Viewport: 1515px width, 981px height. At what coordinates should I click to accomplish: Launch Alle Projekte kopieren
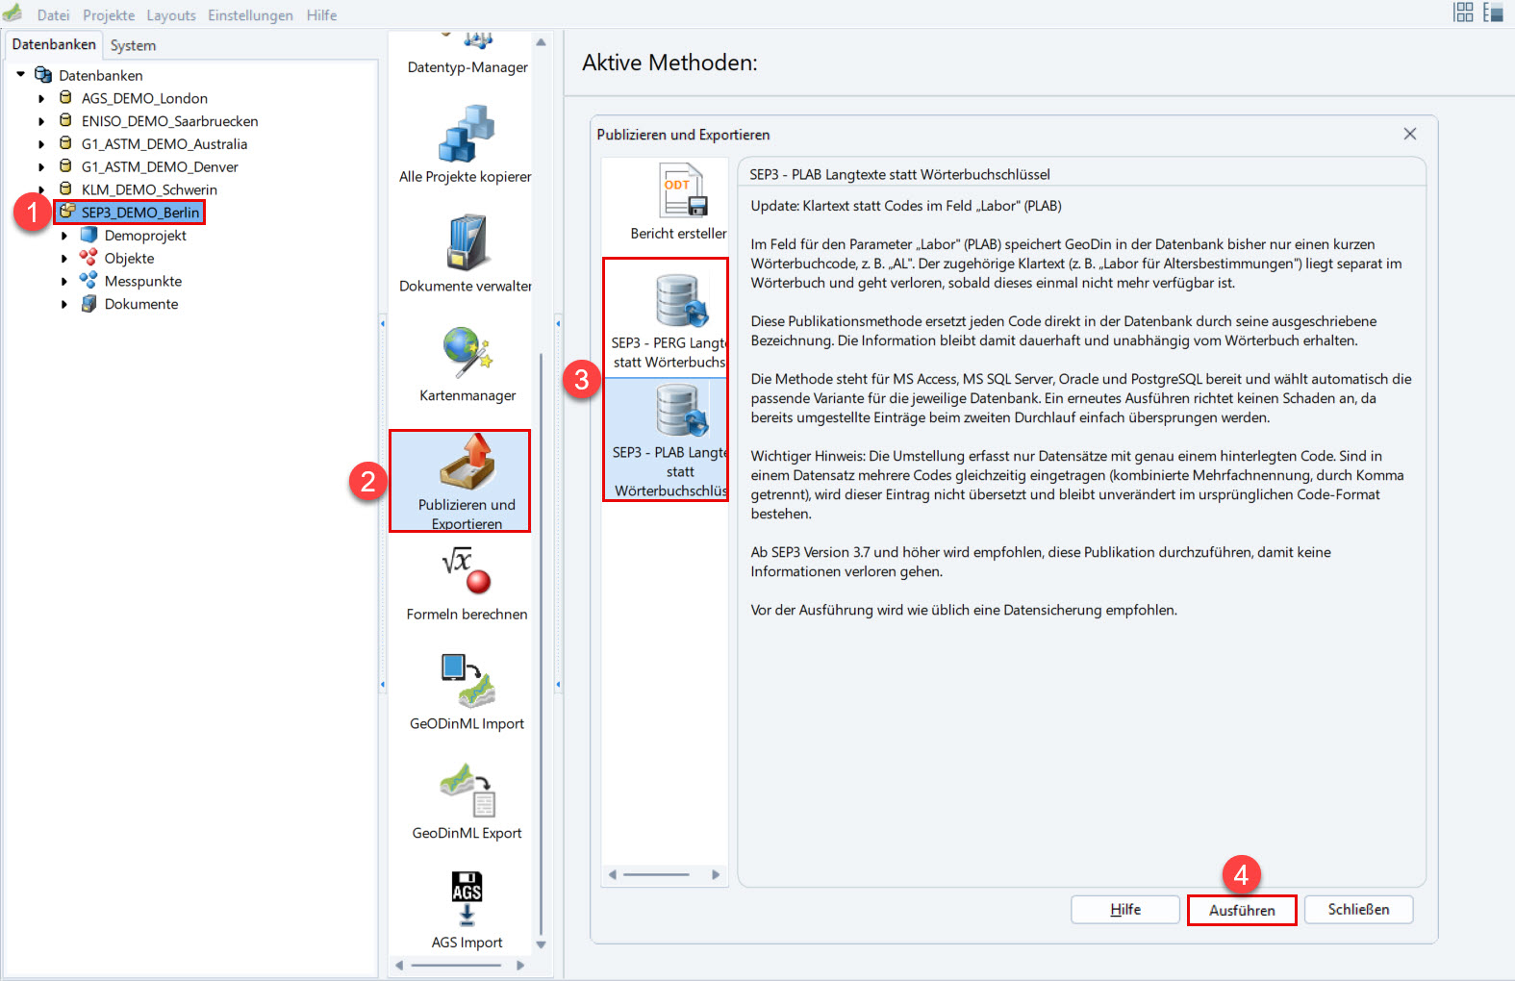tap(466, 144)
